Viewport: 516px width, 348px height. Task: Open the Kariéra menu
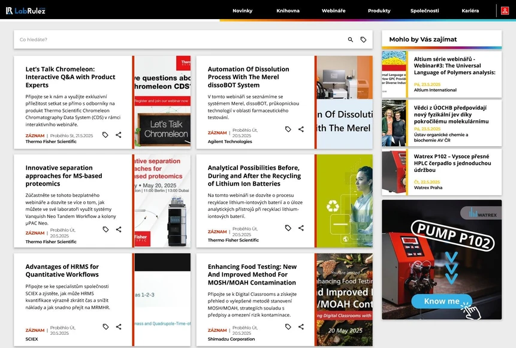tap(470, 11)
